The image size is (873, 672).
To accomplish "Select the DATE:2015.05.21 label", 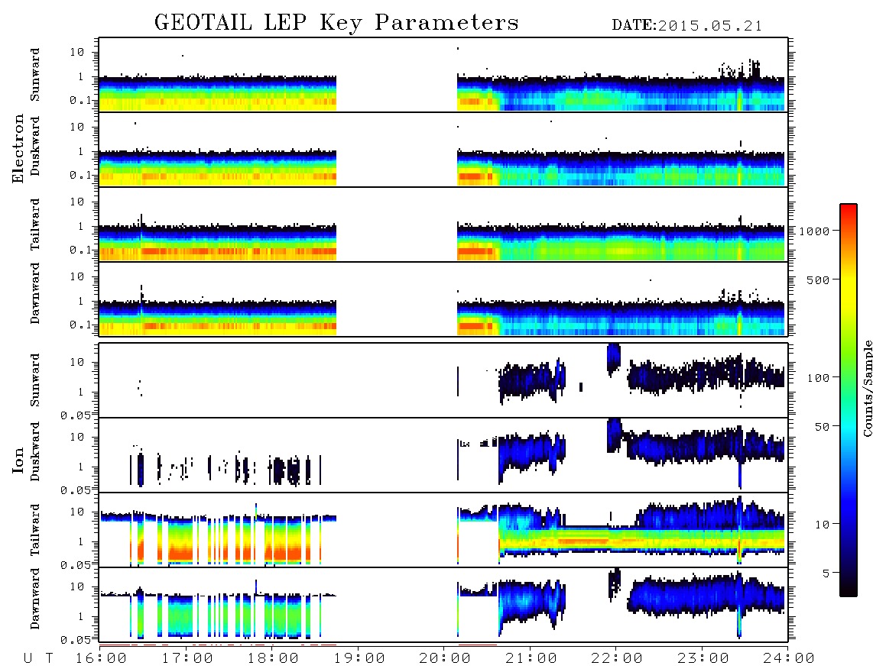I will pos(687,26).
